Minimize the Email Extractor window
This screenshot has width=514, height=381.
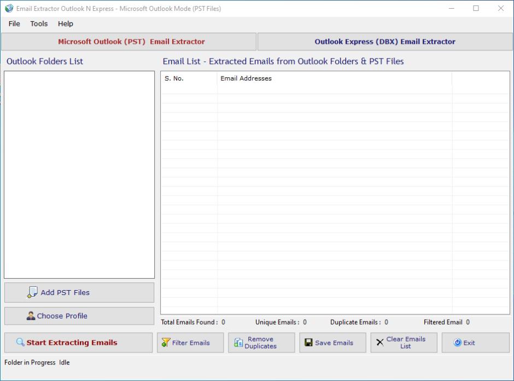pos(451,9)
